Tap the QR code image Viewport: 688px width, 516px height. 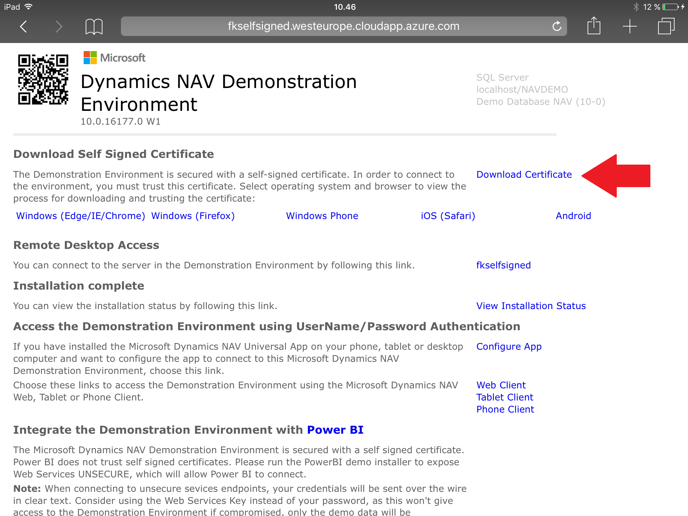(x=43, y=80)
